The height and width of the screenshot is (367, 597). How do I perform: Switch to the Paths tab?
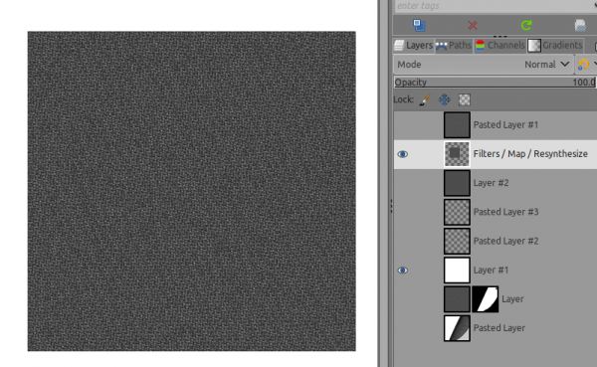point(454,46)
